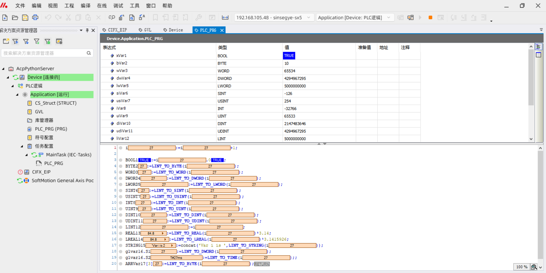Open the Find search toolbar icon

(112, 18)
